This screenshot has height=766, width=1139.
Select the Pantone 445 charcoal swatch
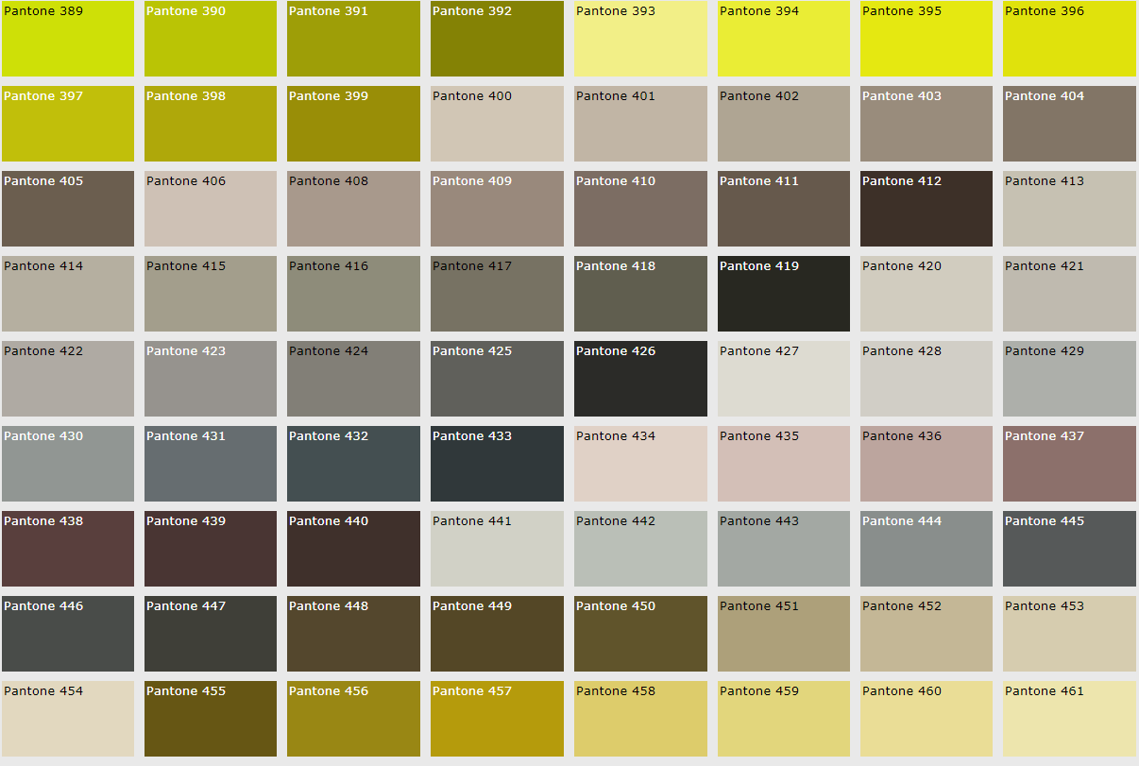[1069, 549]
